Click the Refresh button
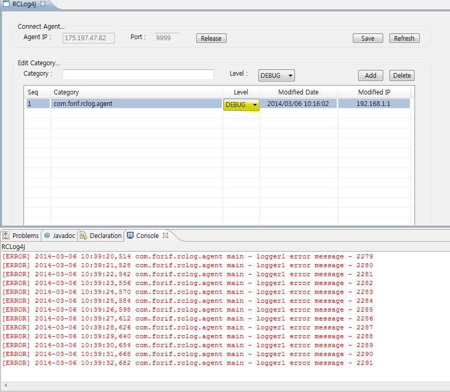Viewport: 450px width, 392px height. pyautogui.click(x=405, y=38)
